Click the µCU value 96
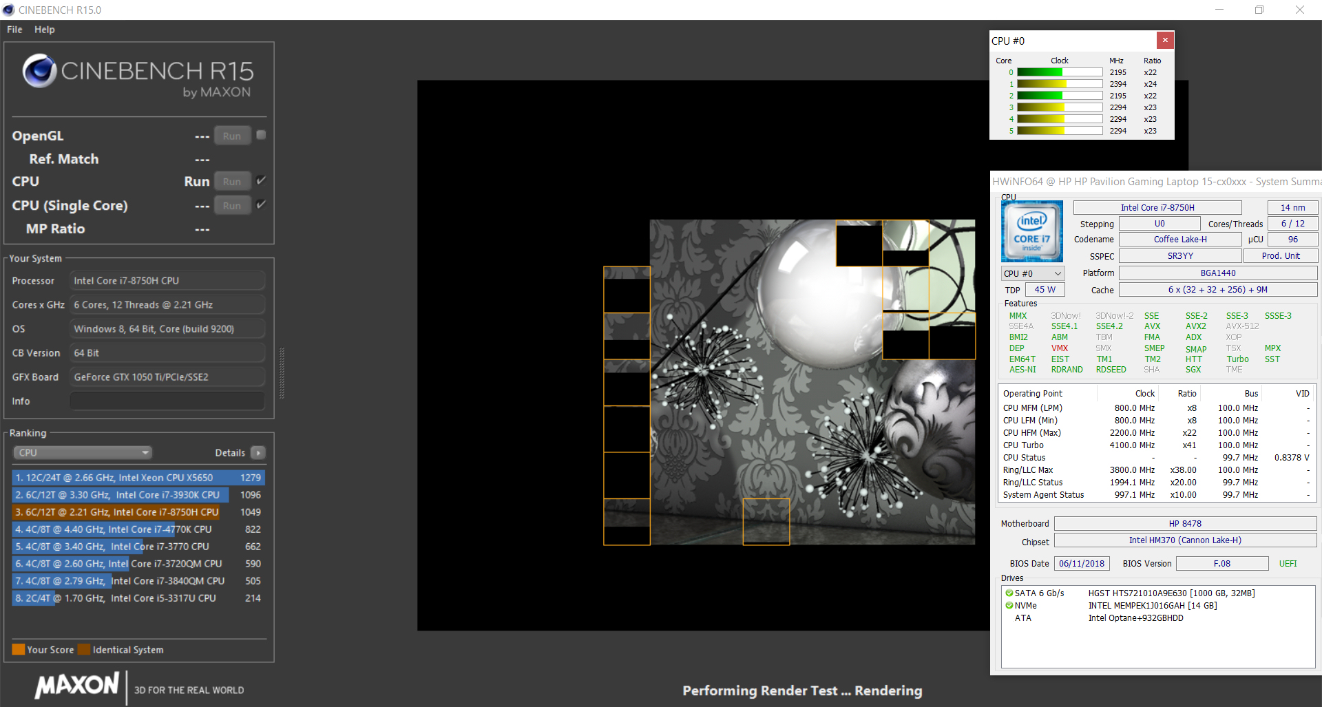Viewport: 1322px width, 707px height. click(1292, 240)
